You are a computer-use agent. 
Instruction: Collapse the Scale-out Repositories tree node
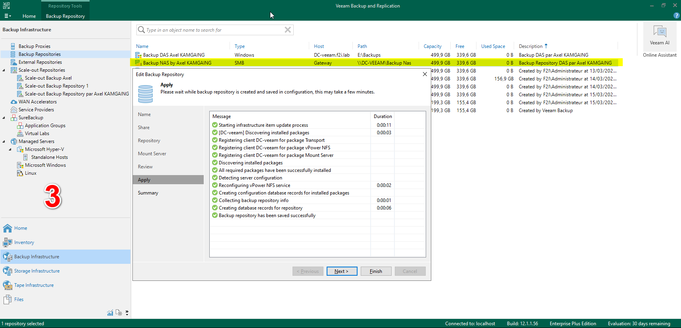coord(4,70)
